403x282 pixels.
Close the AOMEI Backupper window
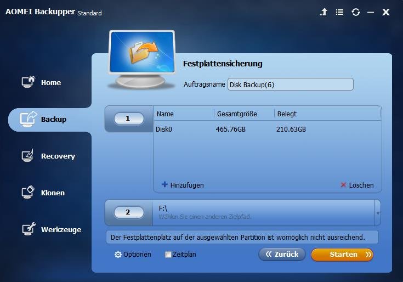pos(386,12)
